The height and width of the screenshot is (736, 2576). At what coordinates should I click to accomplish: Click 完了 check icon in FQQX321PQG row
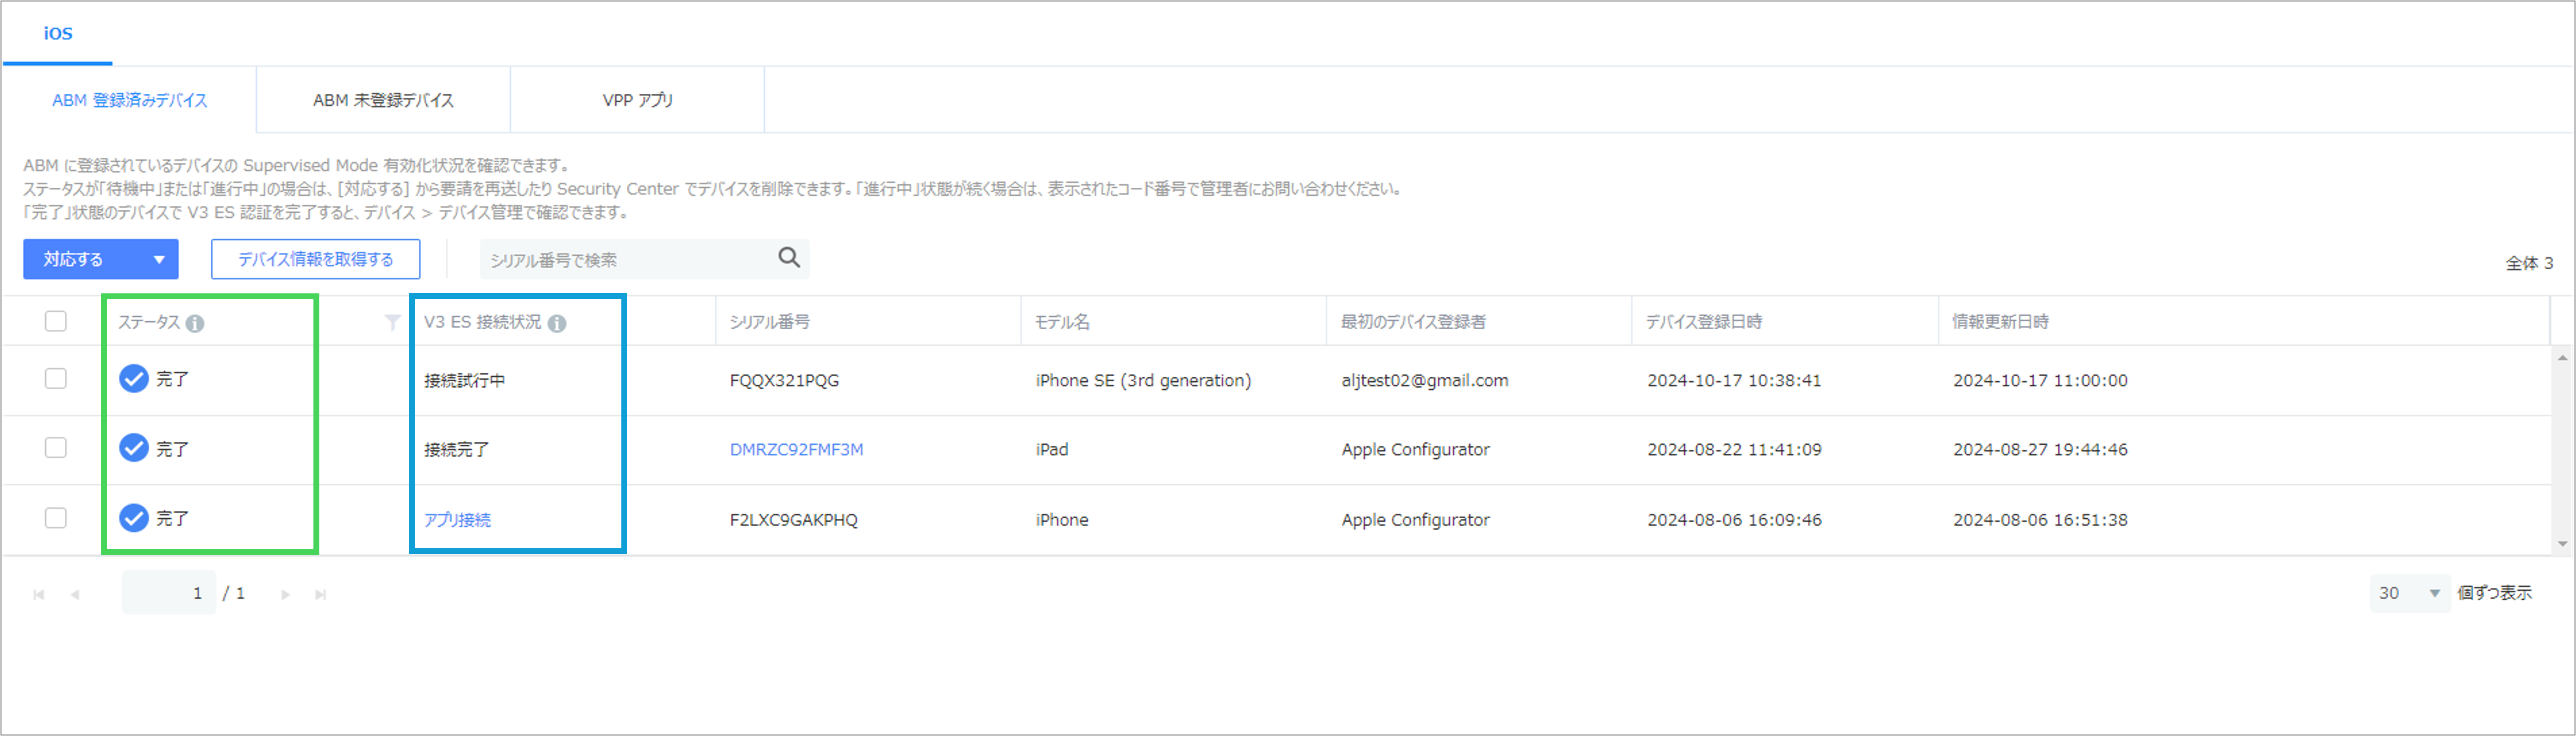click(x=134, y=379)
